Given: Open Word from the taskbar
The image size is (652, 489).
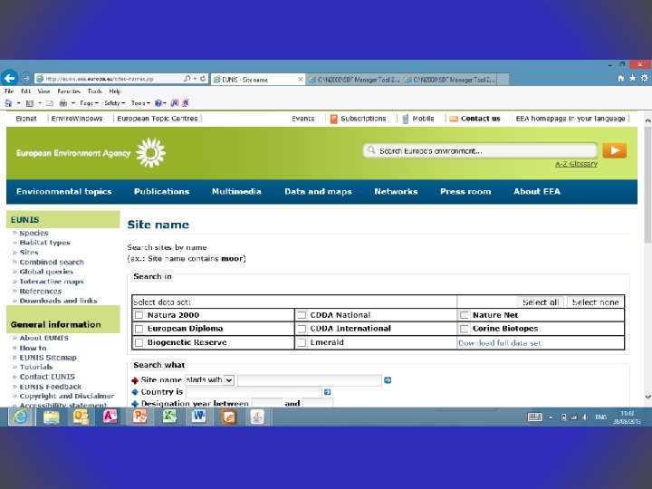Looking at the screenshot, I should pyautogui.click(x=198, y=417).
